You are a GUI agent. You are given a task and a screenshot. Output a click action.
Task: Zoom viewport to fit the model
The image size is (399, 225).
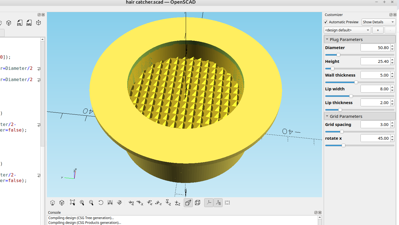point(72,203)
